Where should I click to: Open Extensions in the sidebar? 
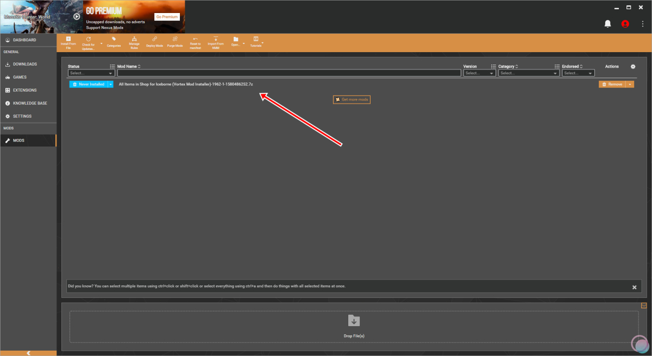[x=28, y=90]
